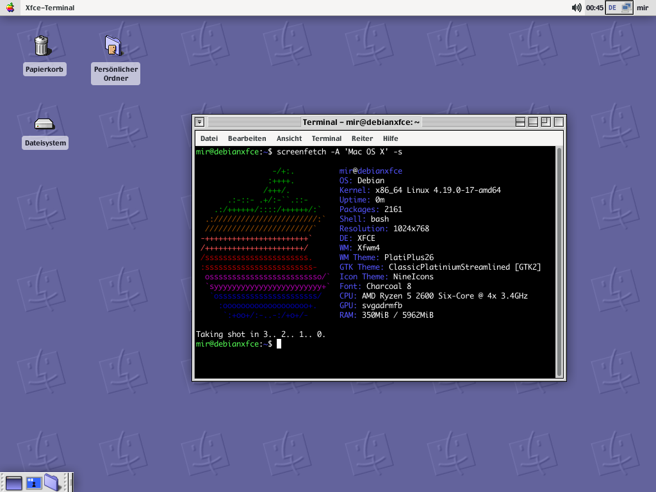The image size is (656, 492).
Task: Open the Papierkorb trash icon
Action: pyautogui.click(x=42, y=45)
